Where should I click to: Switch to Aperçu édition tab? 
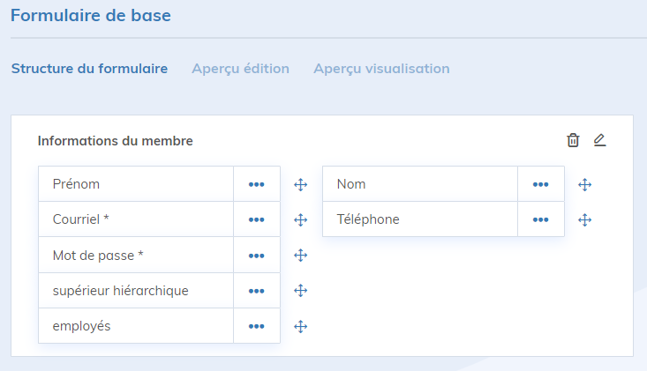click(240, 69)
